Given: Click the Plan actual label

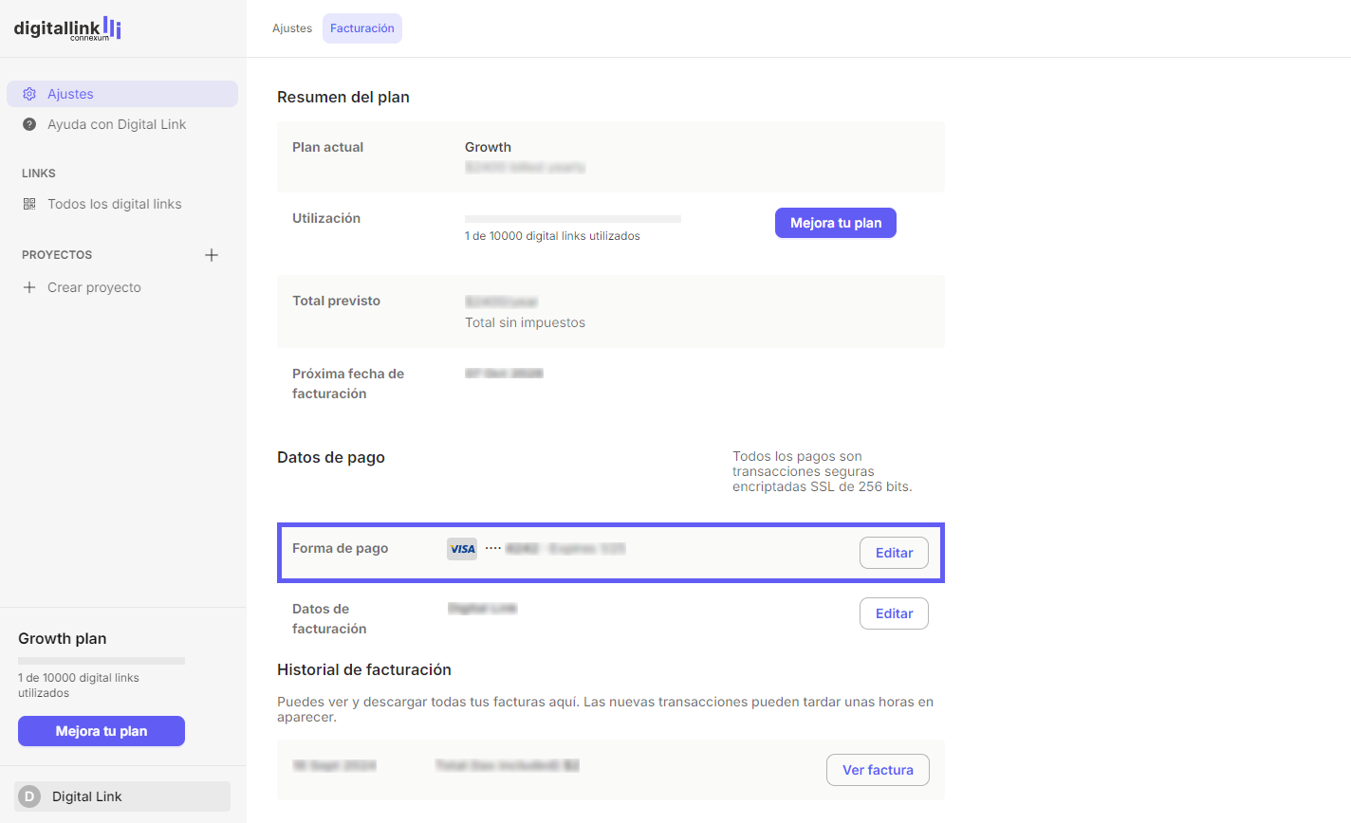Looking at the screenshot, I should coord(328,147).
